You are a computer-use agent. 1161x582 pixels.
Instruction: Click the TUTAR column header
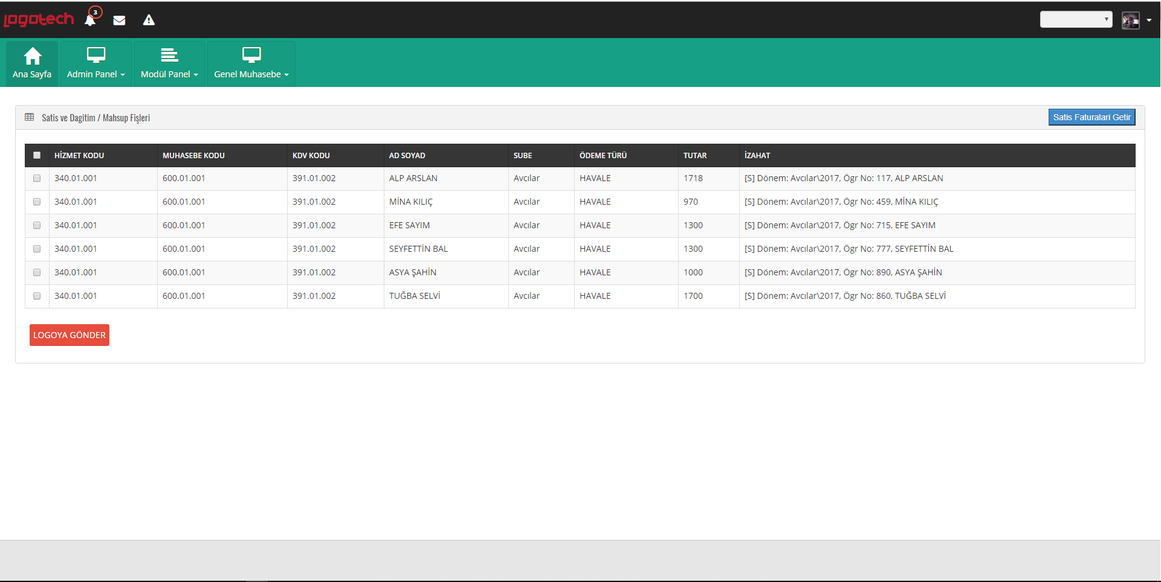tap(695, 155)
